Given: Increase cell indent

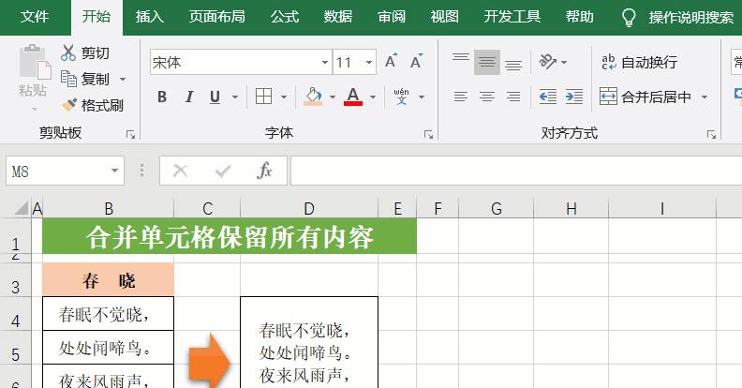Looking at the screenshot, I should [574, 97].
